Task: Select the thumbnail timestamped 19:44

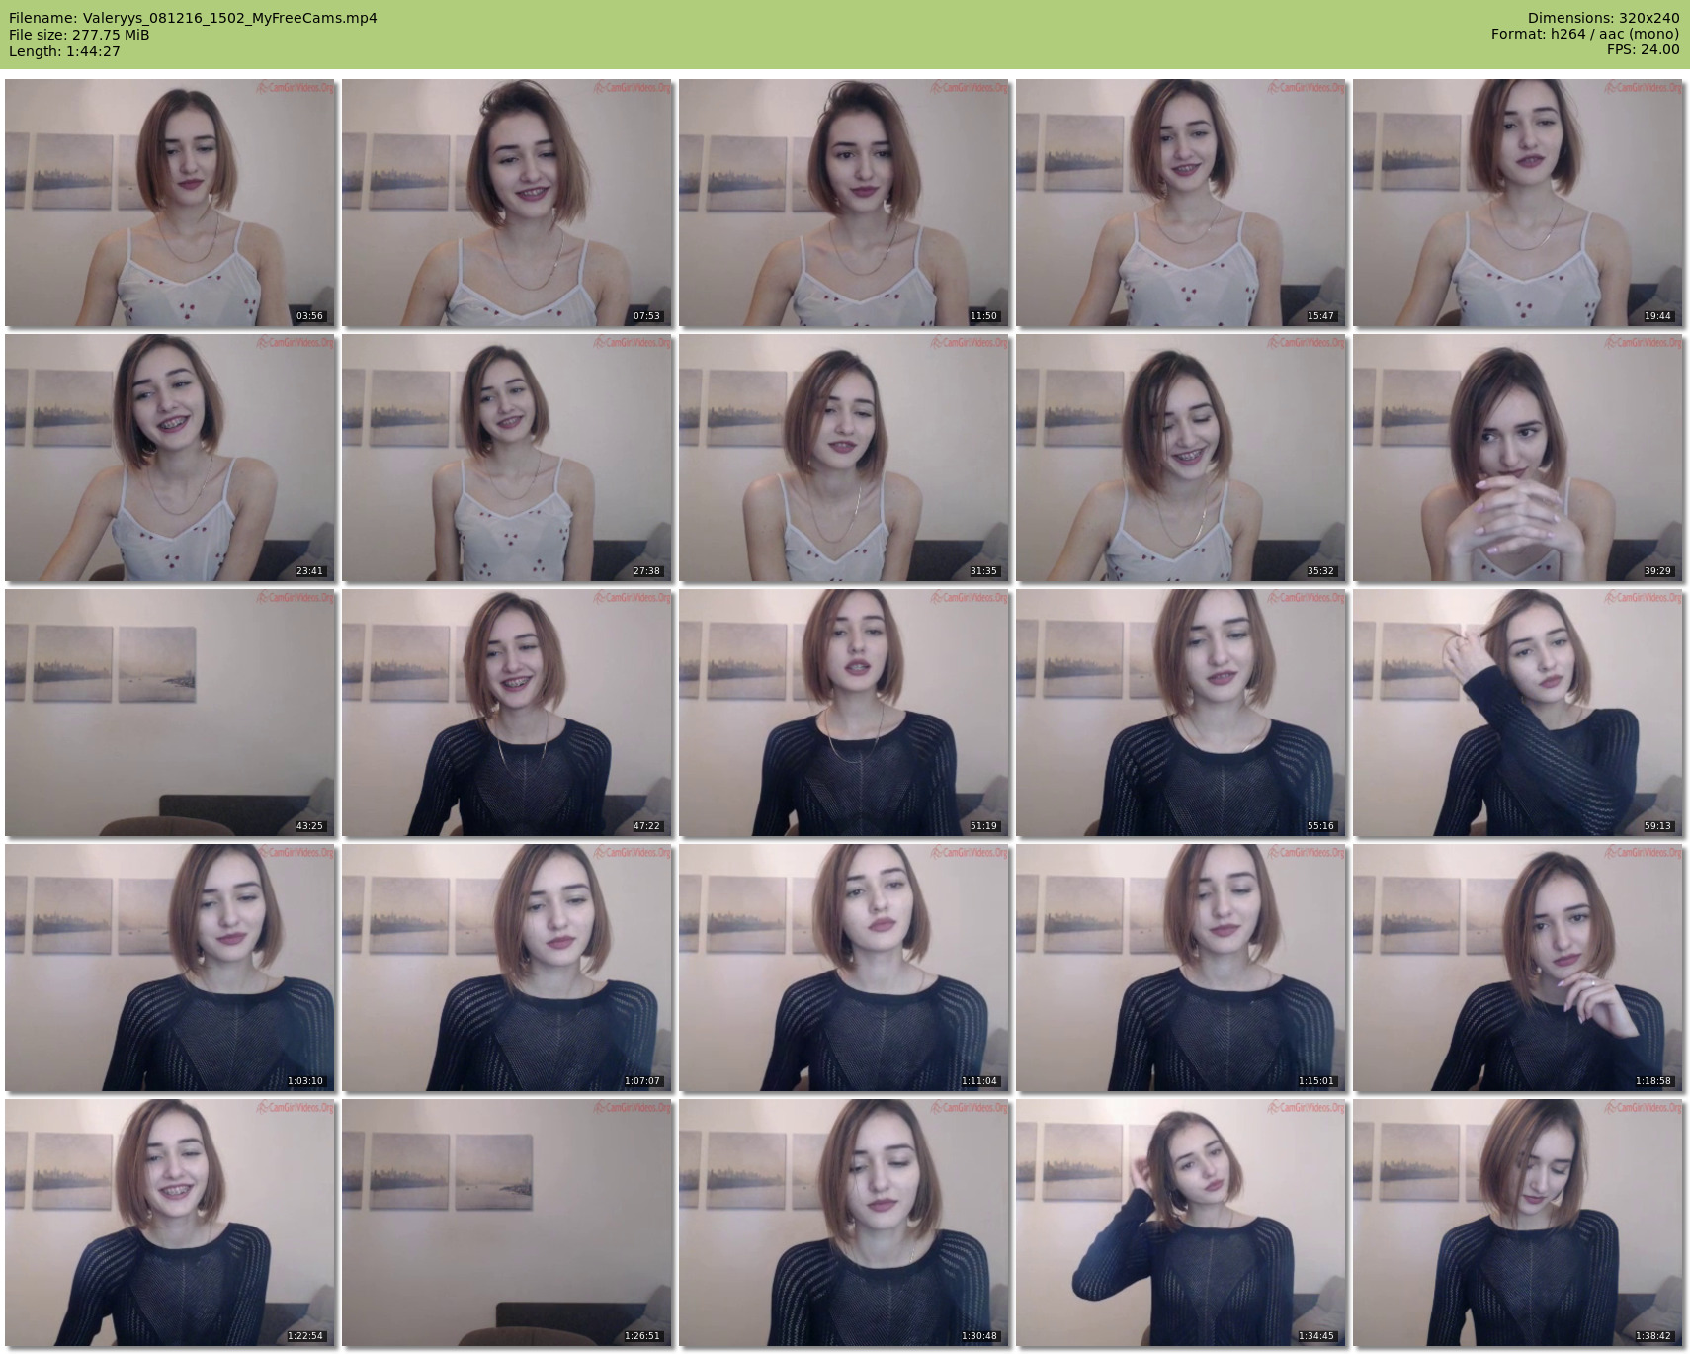Action: (1518, 203)
